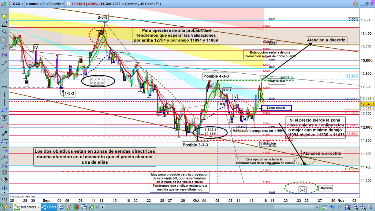
Task: Click the price alert bell icon
Action: [x=5, y=17]
